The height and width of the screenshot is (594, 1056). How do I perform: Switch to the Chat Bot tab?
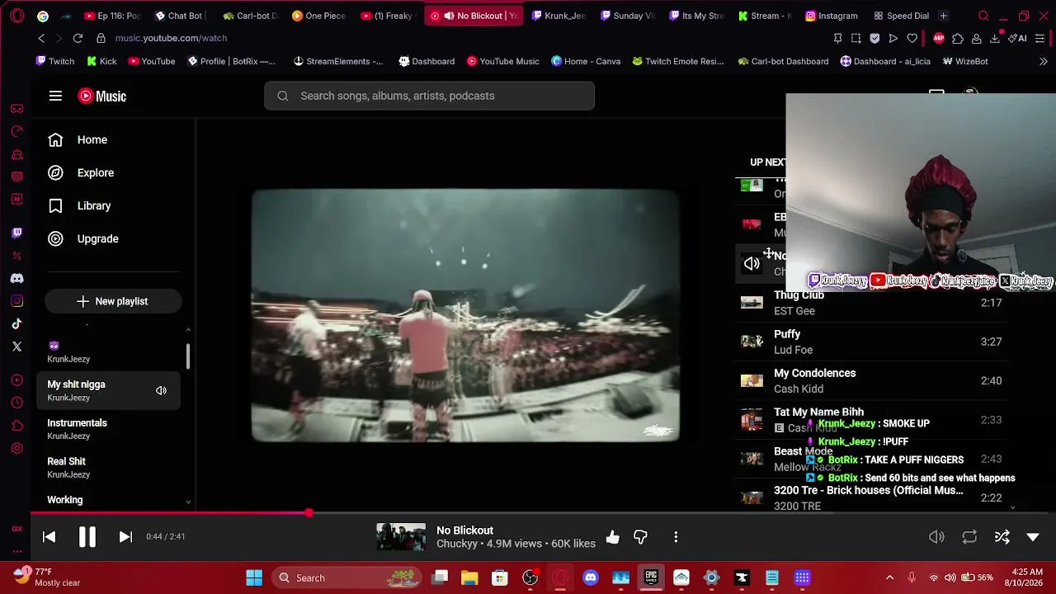pyautogui.click(x=179, y=16)
